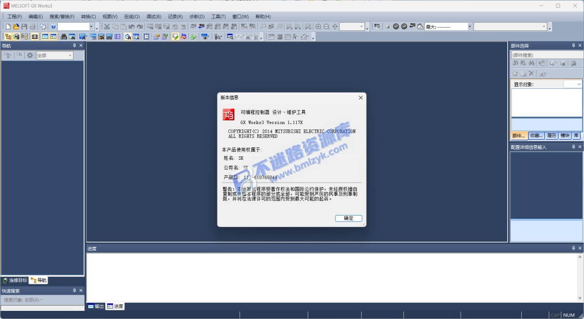Click the X delete icon in parts panel toolbar
The height and width of the screenshot is (319, 584).
click(x=532, y=74)
